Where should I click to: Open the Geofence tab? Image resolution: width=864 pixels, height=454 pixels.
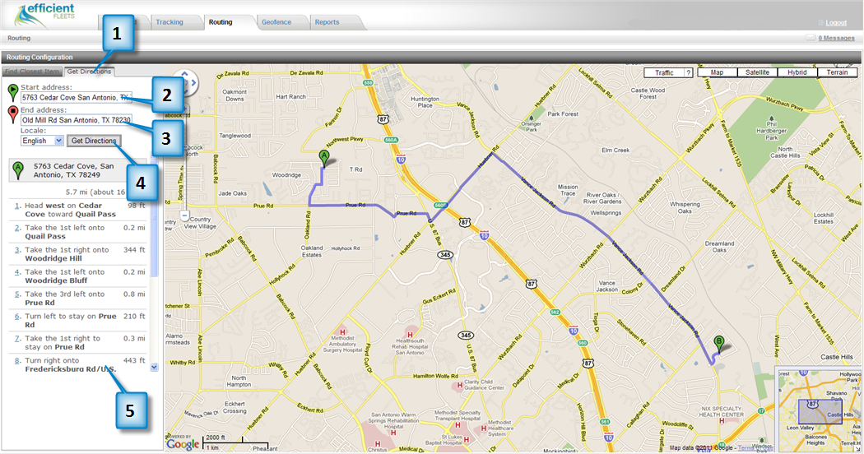276,22
